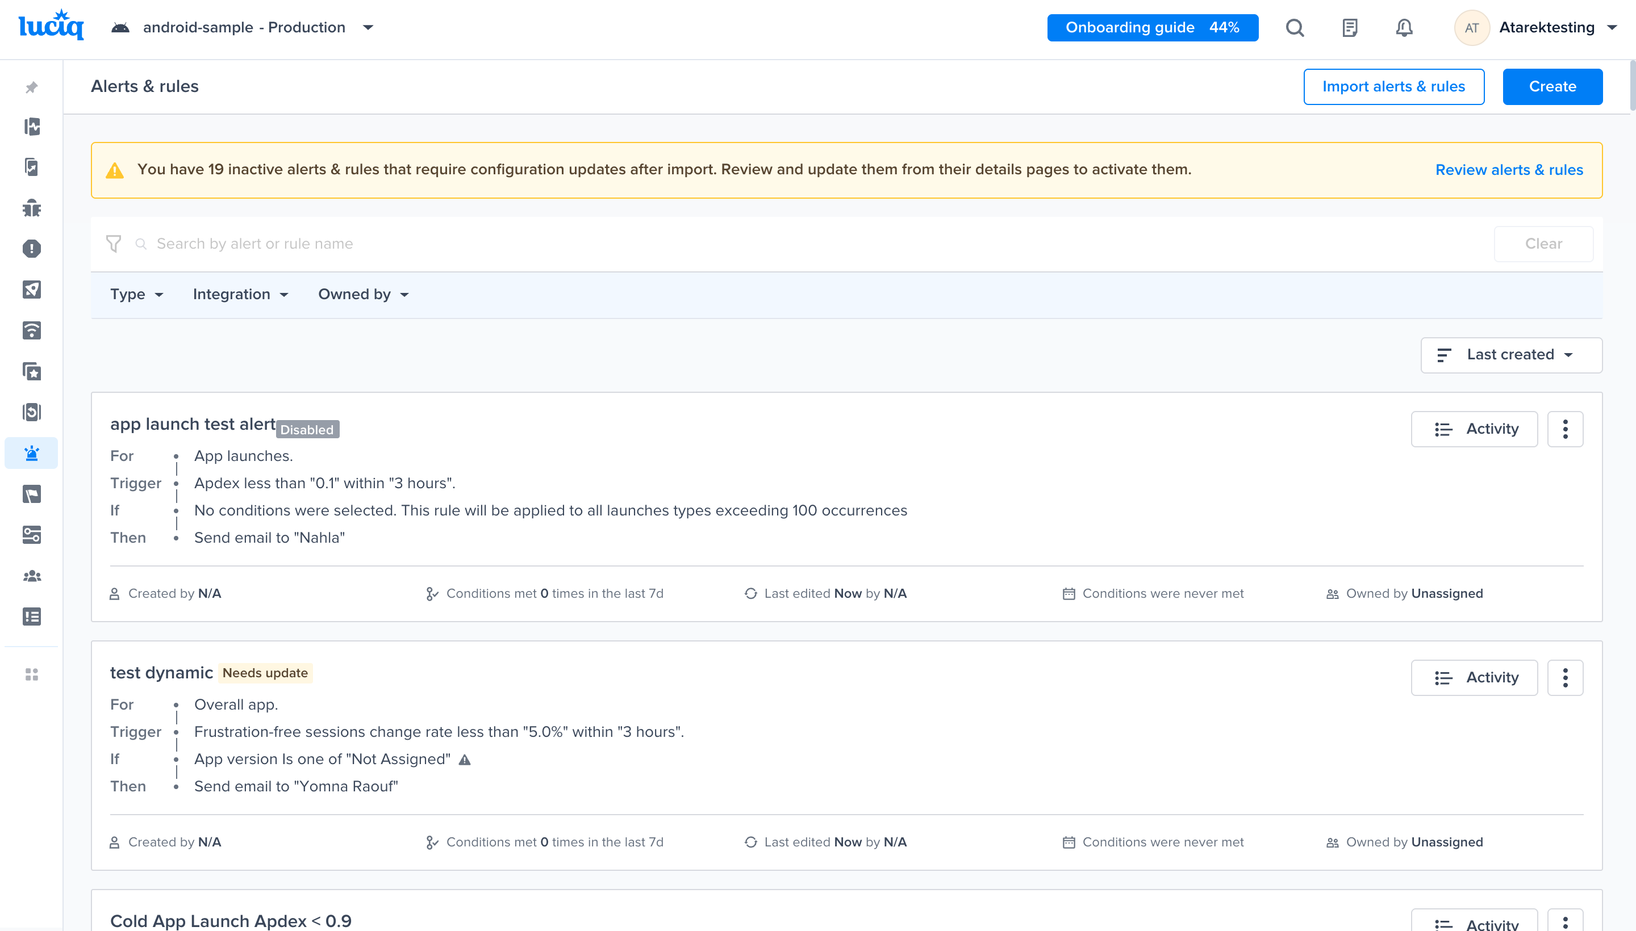The image size is (1636, 931).
Task: Click the filter funnel icon
Action: click(113, 244)
